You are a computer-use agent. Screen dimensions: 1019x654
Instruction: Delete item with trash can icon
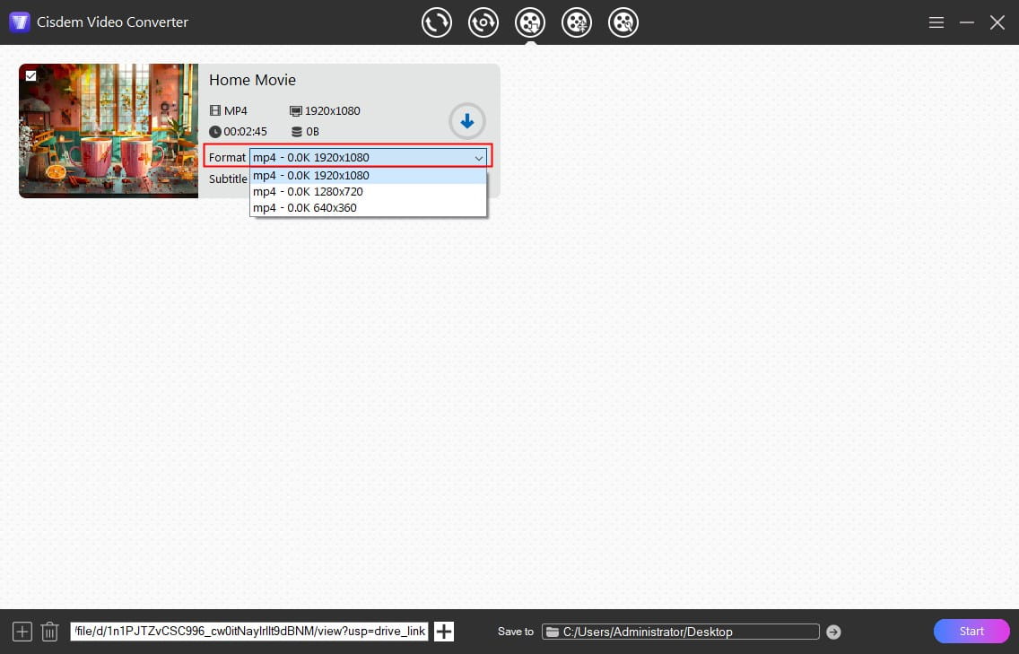(x=49, y=632)
